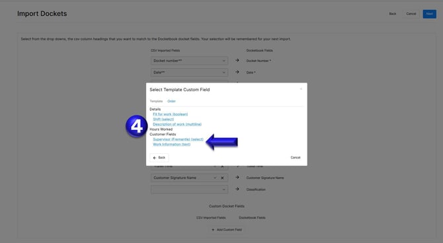Click the Add Custom Field button

[227, 230]
